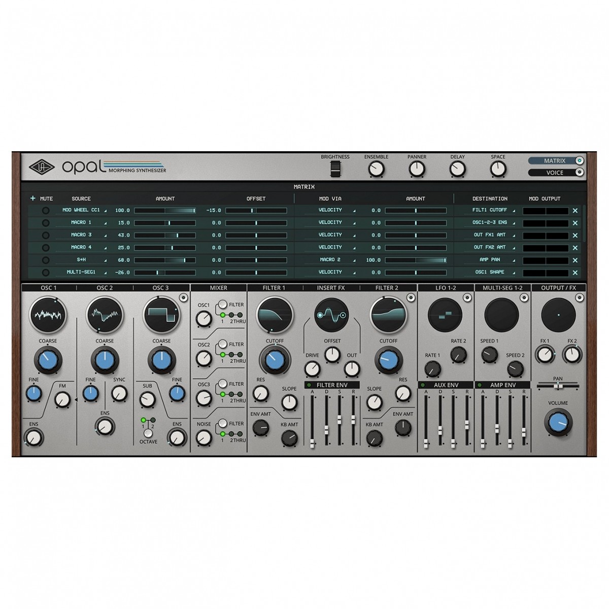
Task: Click the output Pan slider
Action: pyautogui.click(x=558, y=386)
